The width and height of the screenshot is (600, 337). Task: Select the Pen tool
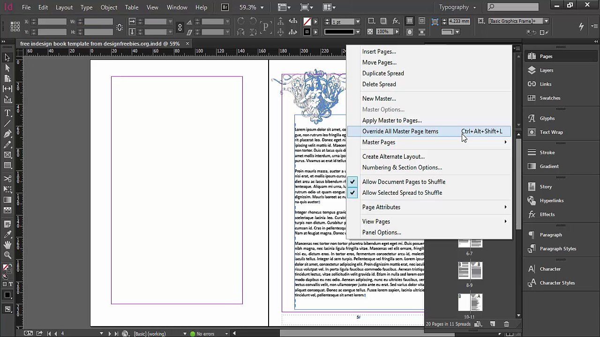click(7, 134)
